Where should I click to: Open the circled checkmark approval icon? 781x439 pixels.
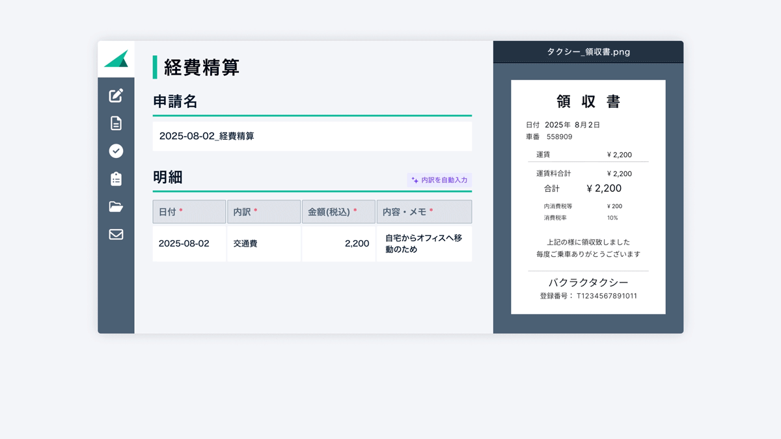[116, 151]
